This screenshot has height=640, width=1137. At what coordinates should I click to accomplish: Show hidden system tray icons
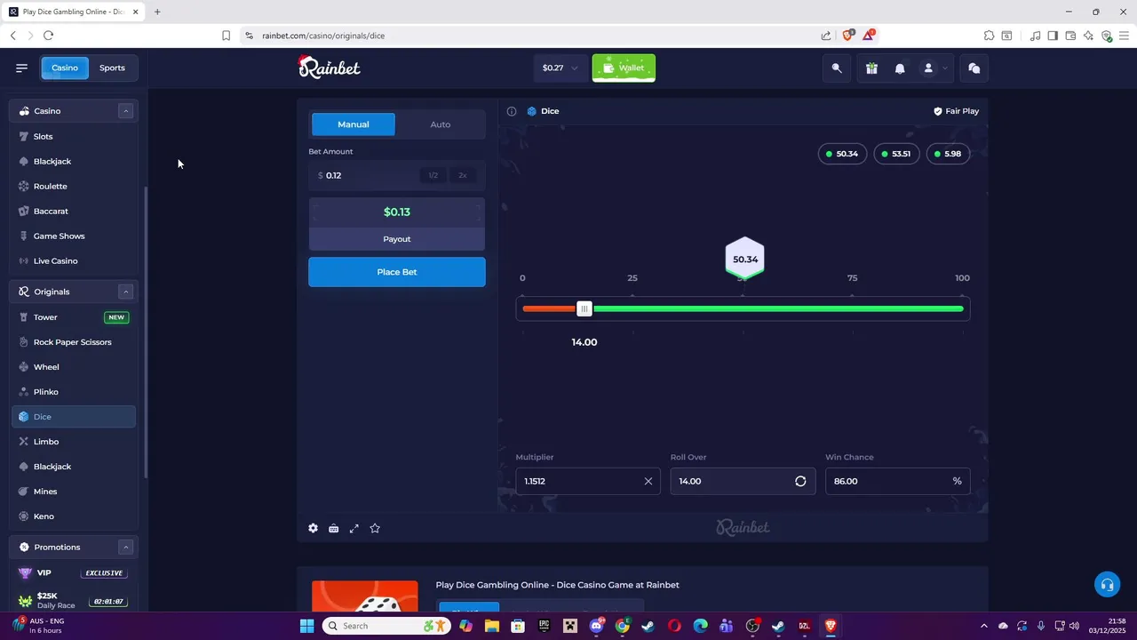983,626
